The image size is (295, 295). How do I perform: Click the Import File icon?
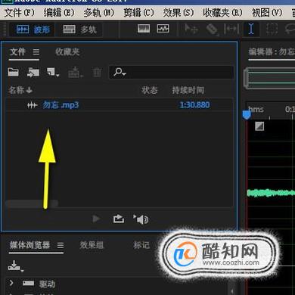(33, 73)
